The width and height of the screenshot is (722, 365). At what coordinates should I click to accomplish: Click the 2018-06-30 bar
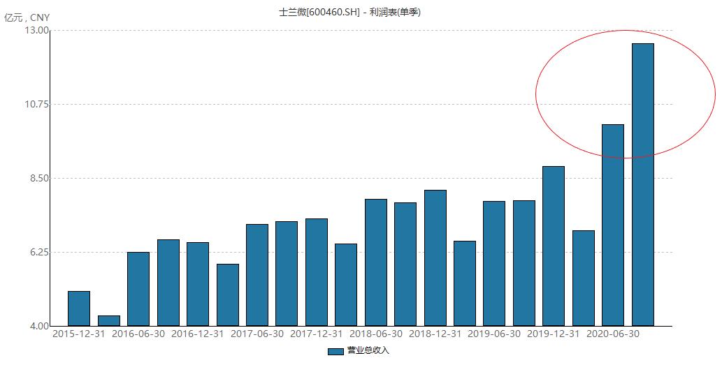click(376, 262)
